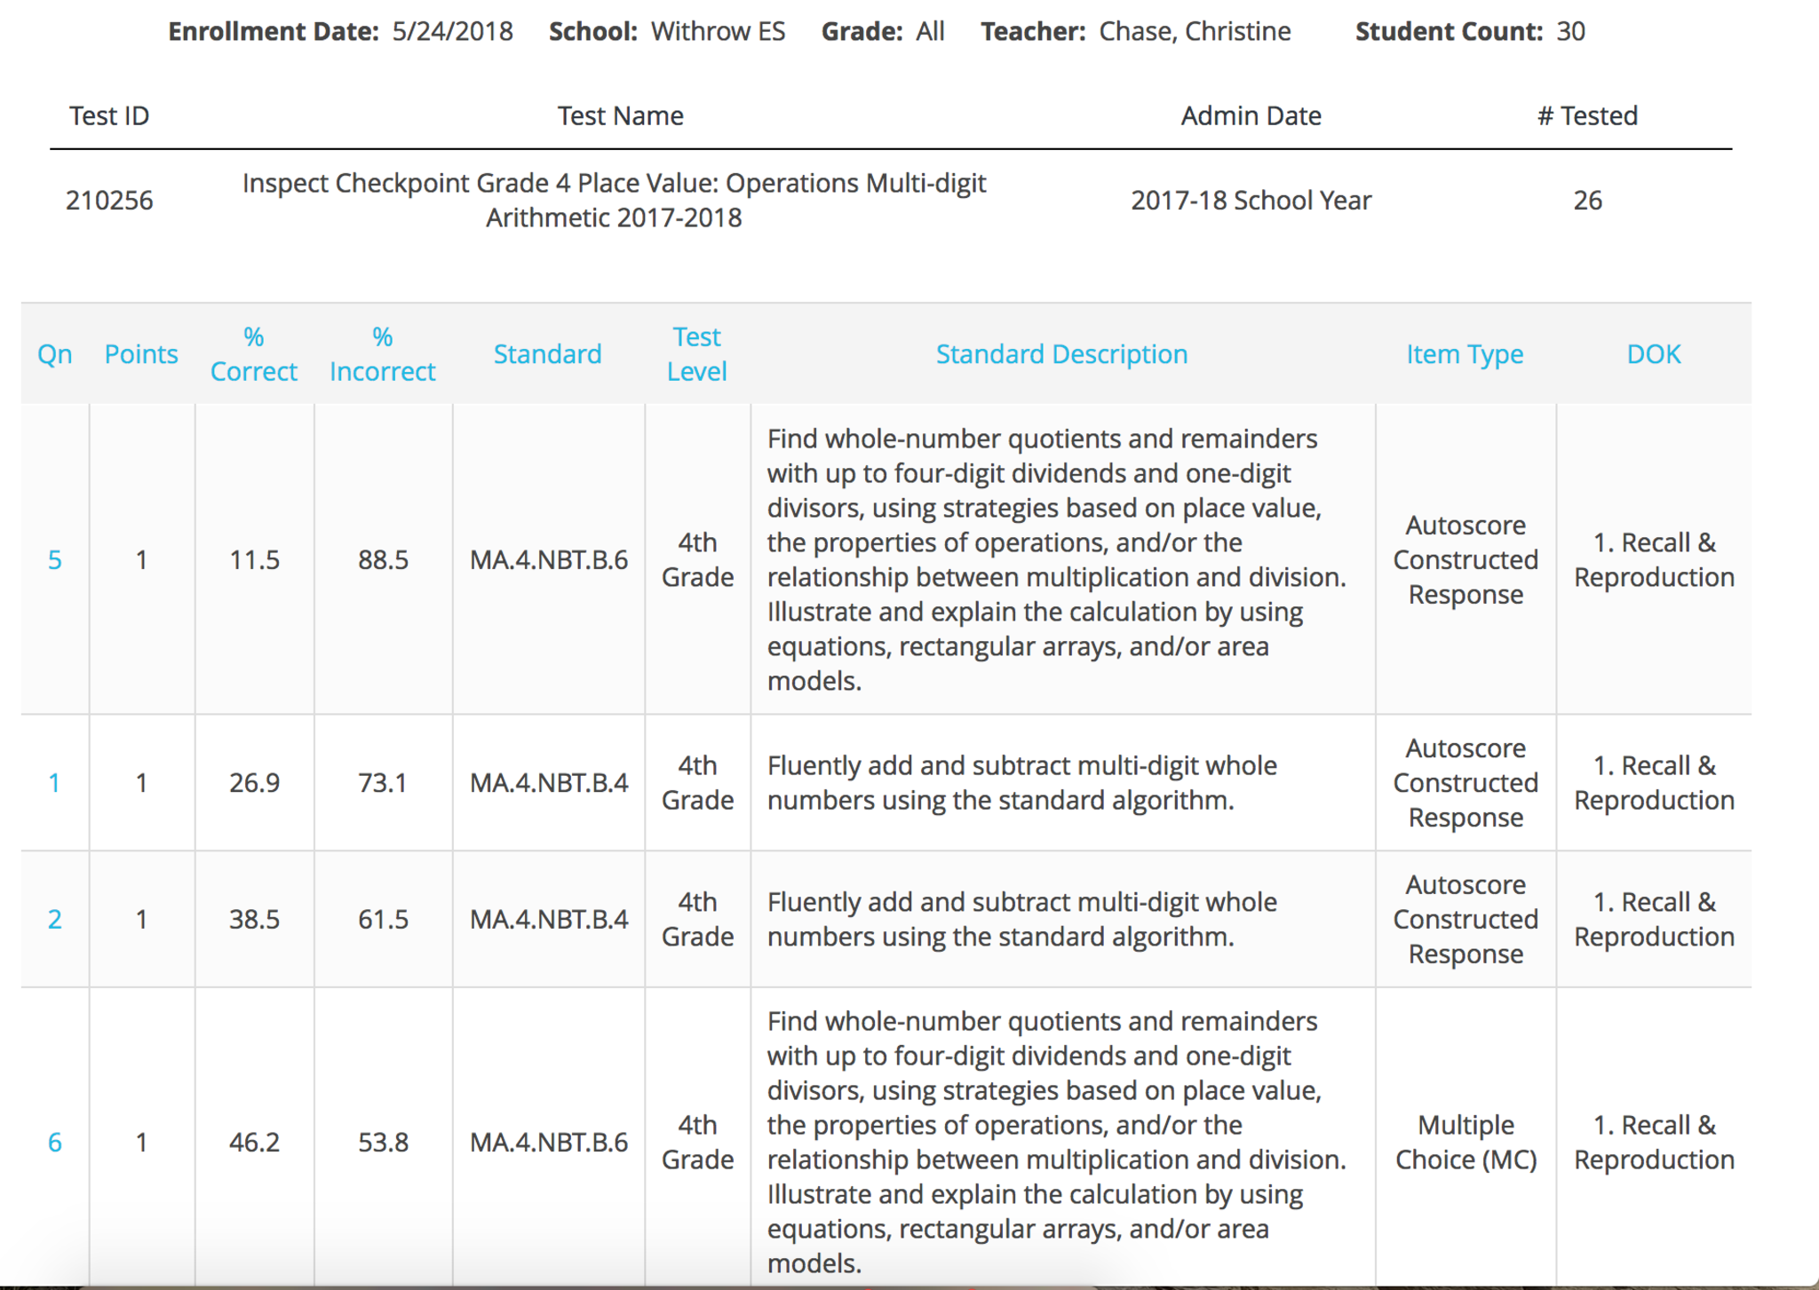Sort by Standard column header
Screen dimensions: 1819x1290
(547, 354)
